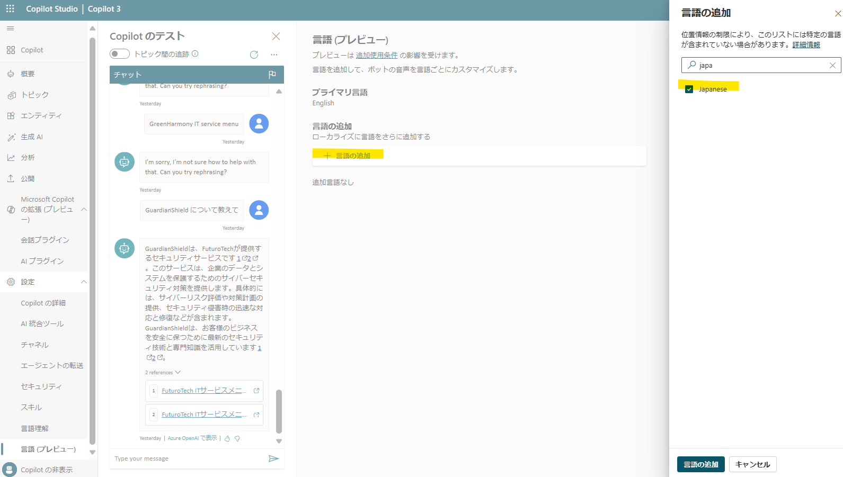Open AI 統合ツール settings page
This screenshot has height=477, width=843.
click(42, 323)
